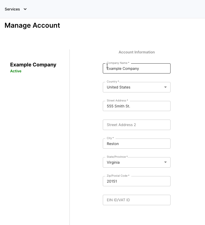Viewport: 205px width, 225px height.
Task: Click the green Active status text
Action: 16,71
